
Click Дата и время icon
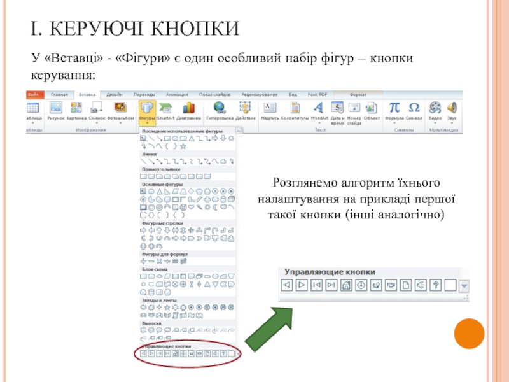pos(337,108)
